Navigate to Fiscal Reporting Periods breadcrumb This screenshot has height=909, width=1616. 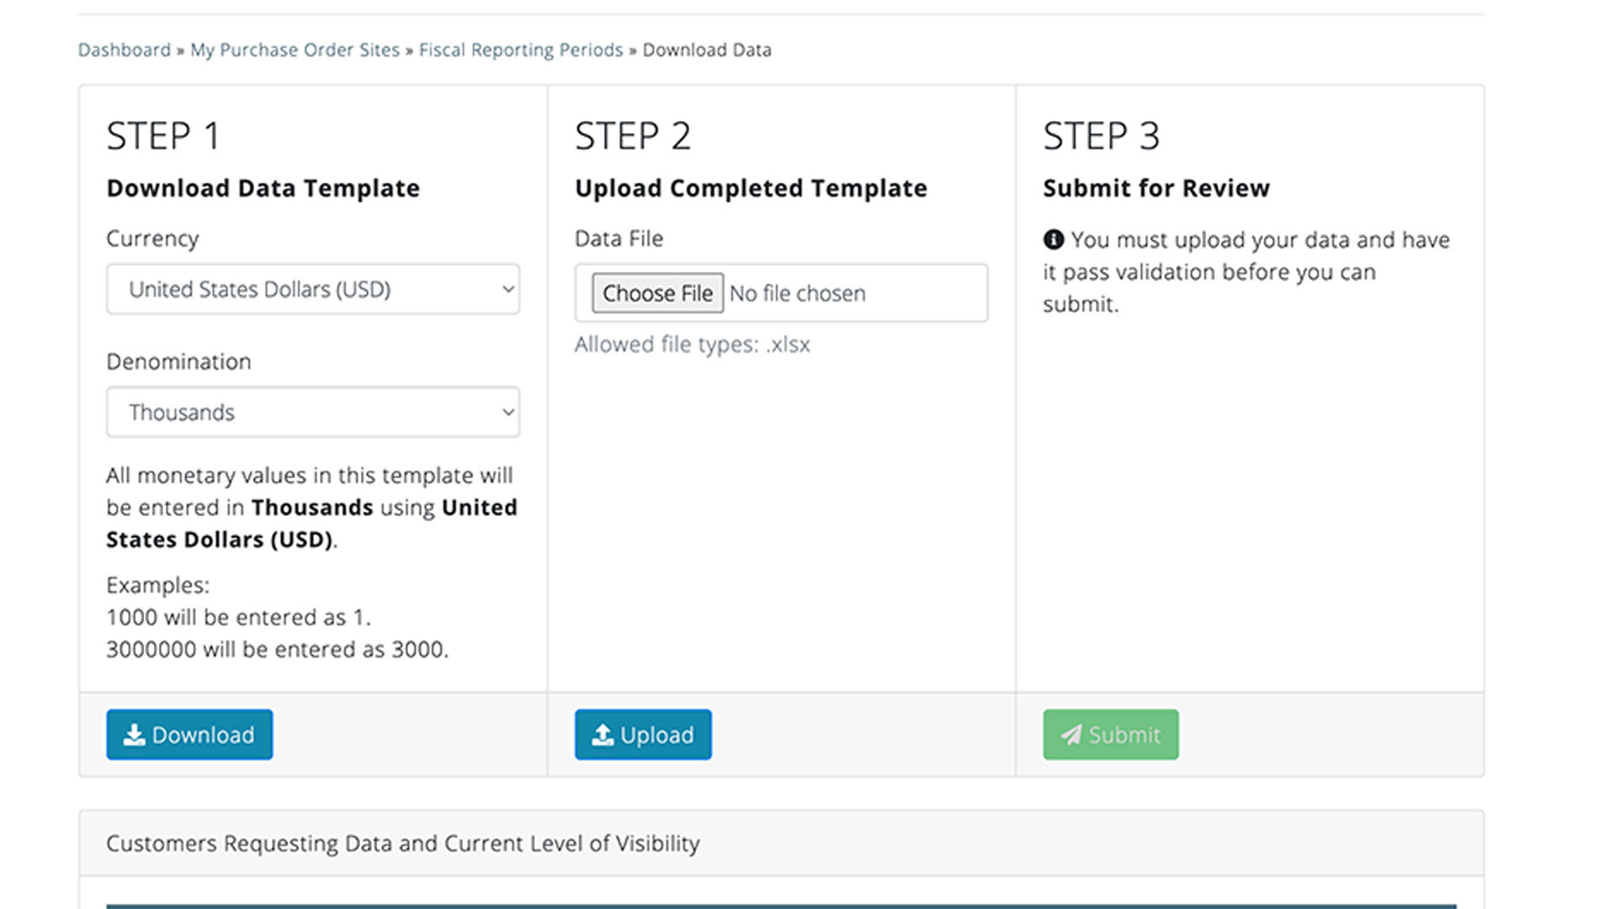[521, 50]
